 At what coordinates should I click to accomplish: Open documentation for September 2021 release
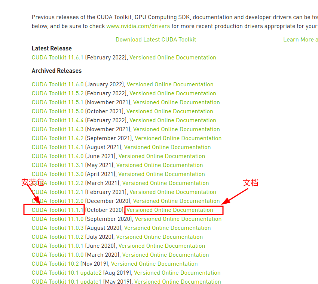tap(178, 138)
